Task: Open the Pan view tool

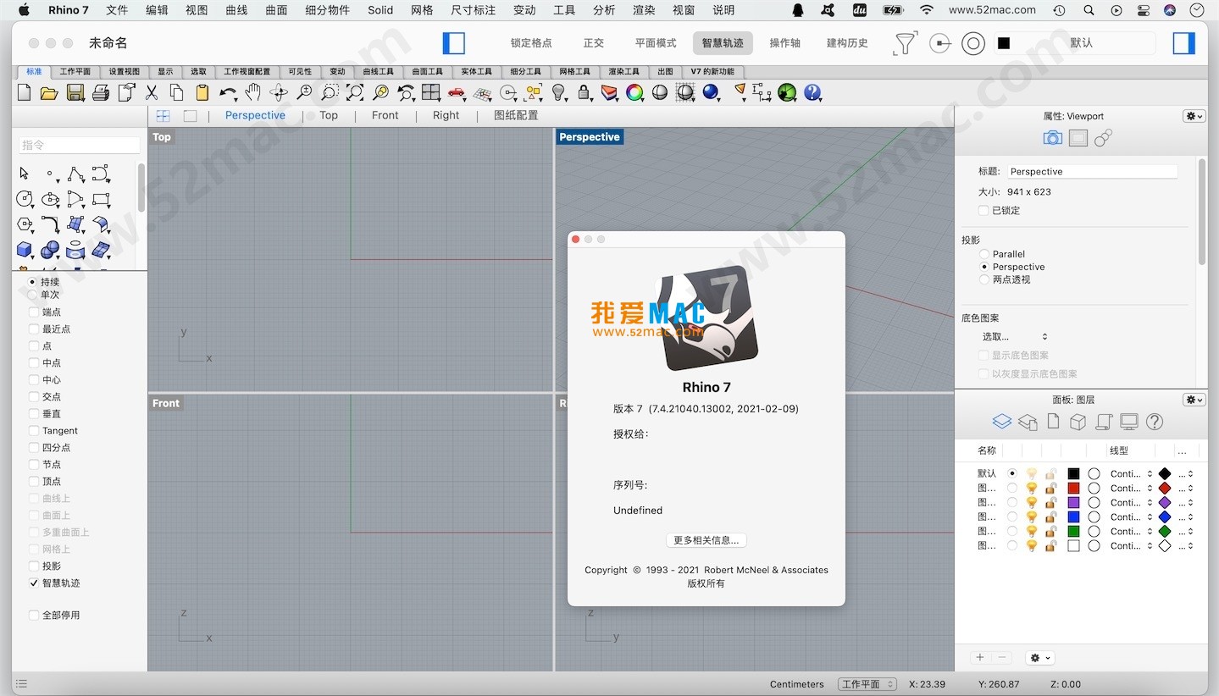Action: tap(252, 93)
